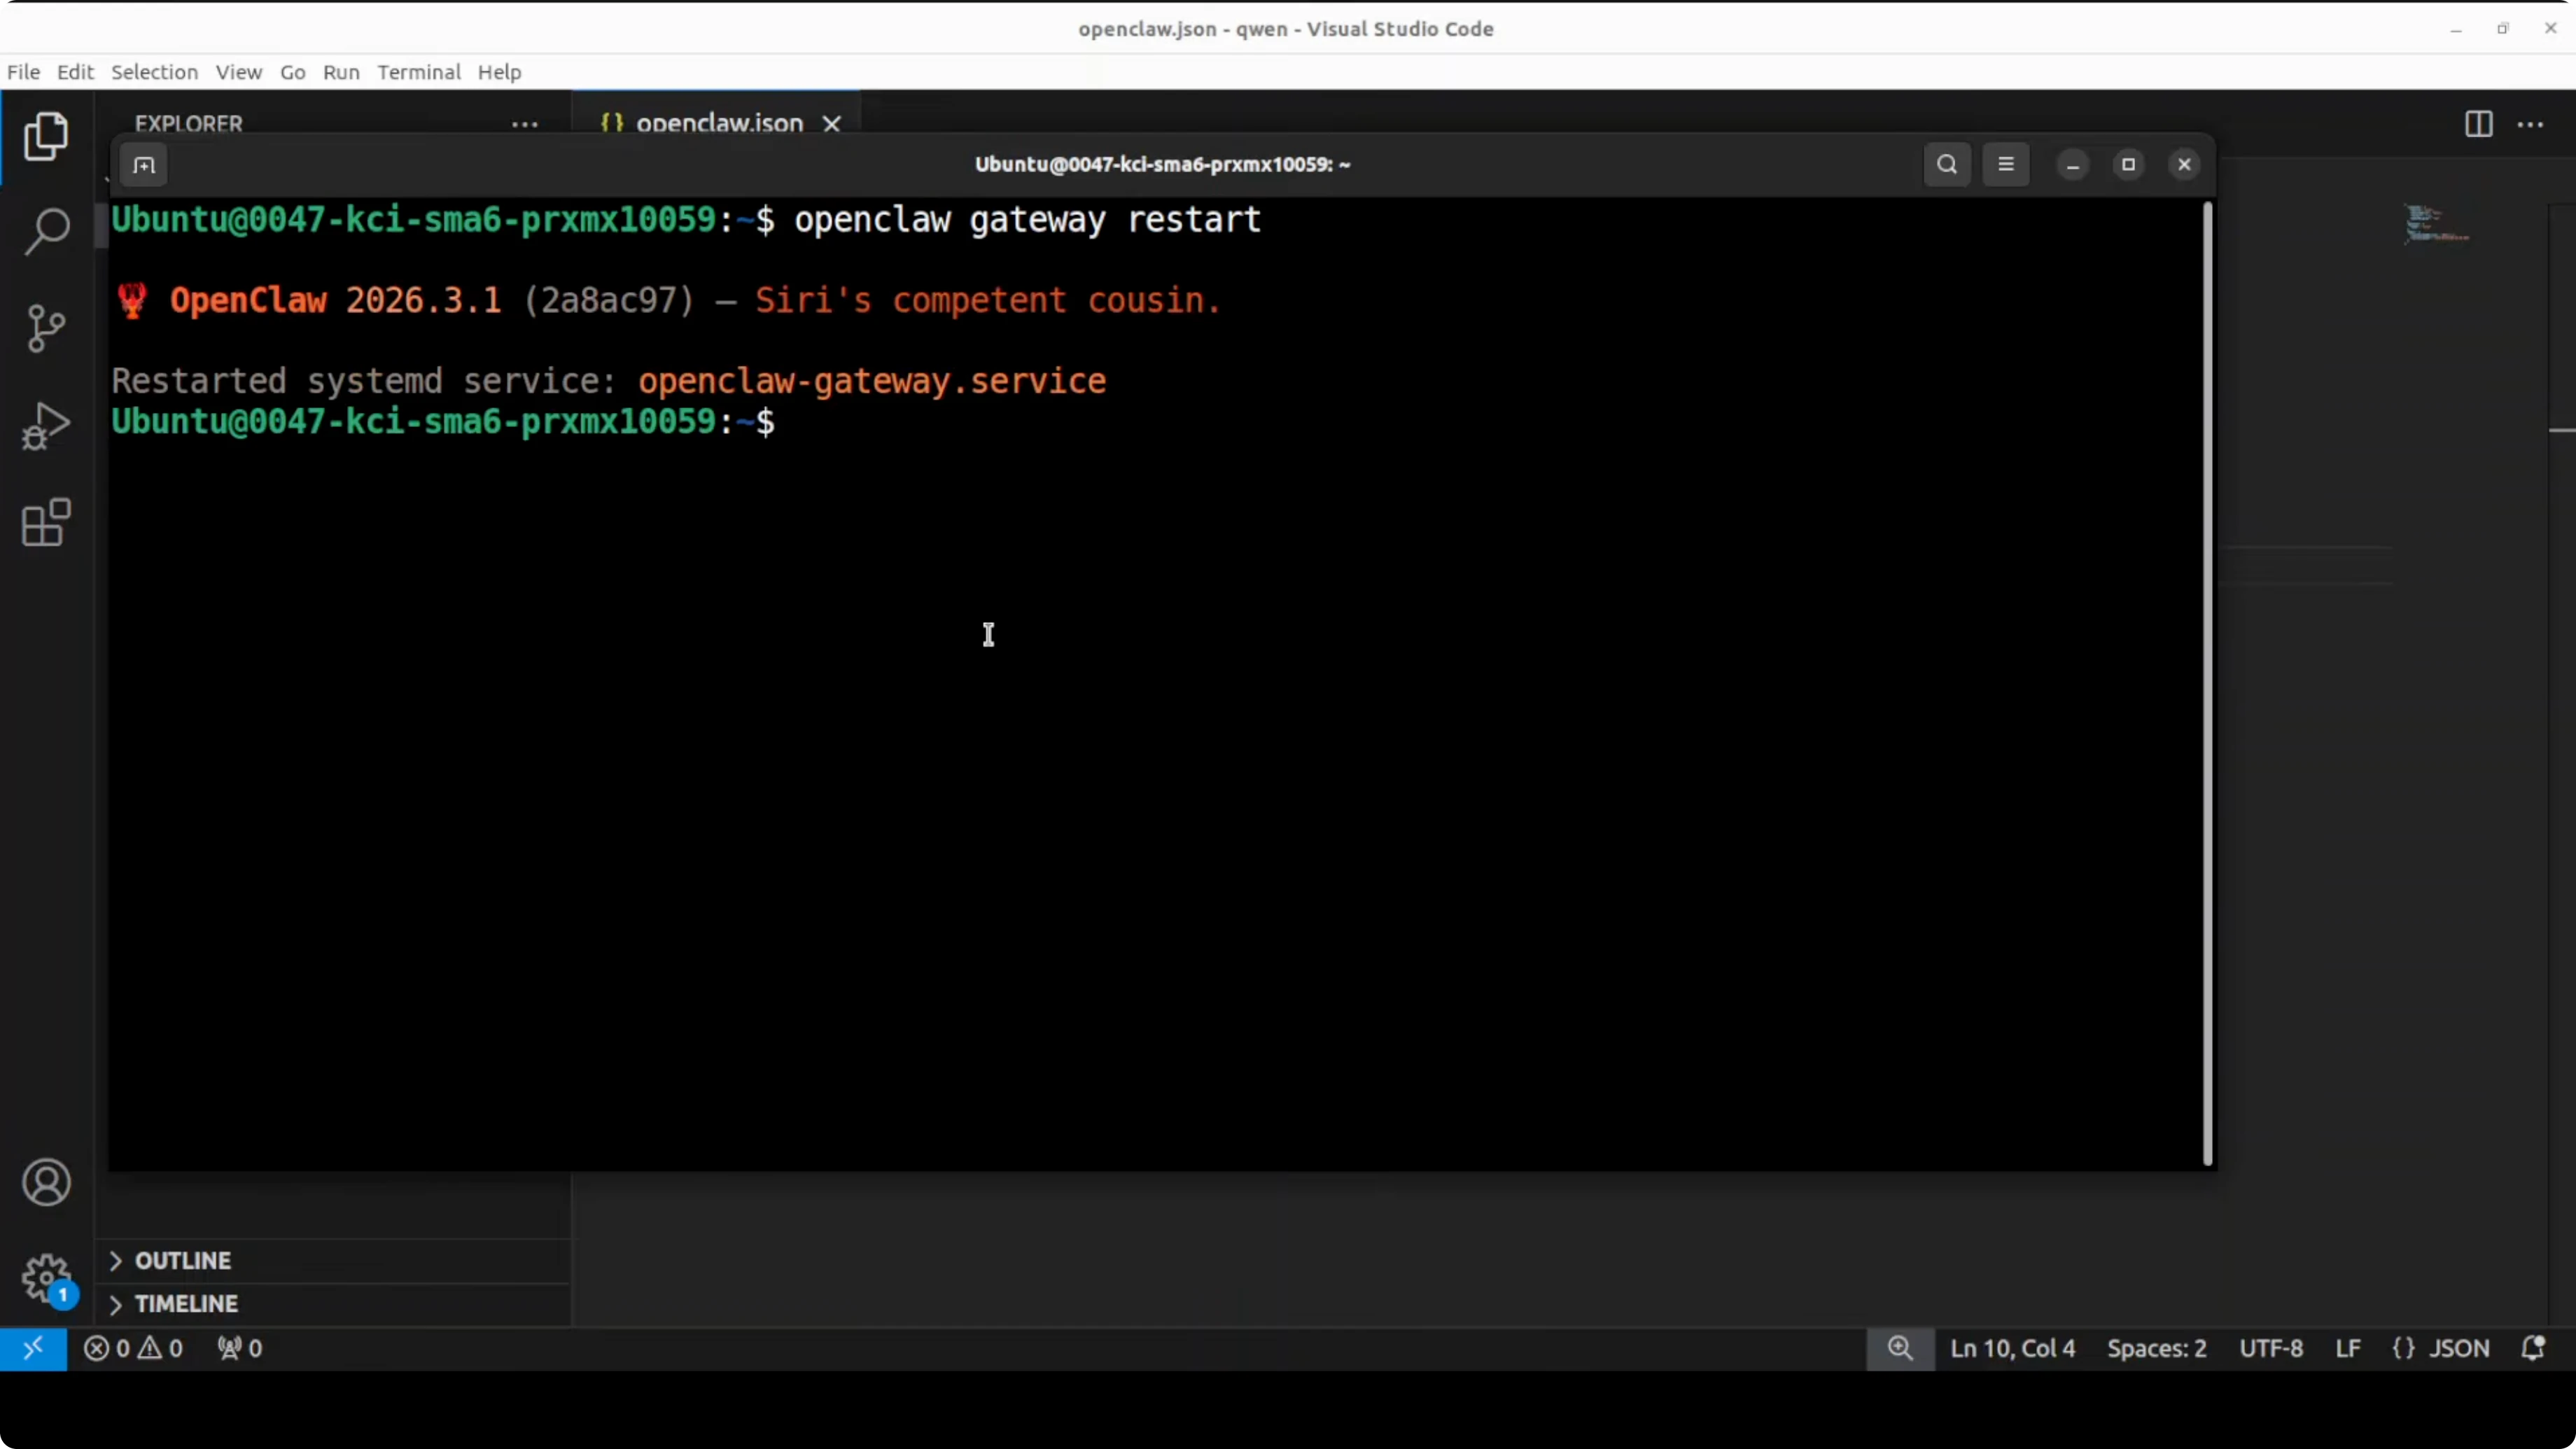2576x1449 pixels.
Task: Open terminal hamburger menu
Action: tap(2005, 164)
